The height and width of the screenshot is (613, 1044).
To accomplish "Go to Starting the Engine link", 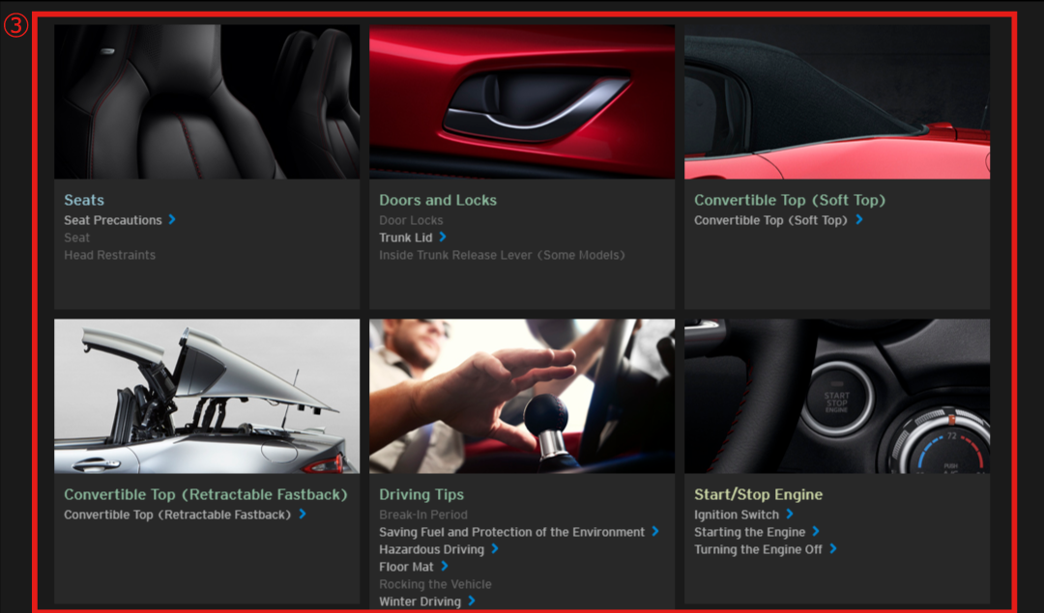I will click(x=749, y=532).
